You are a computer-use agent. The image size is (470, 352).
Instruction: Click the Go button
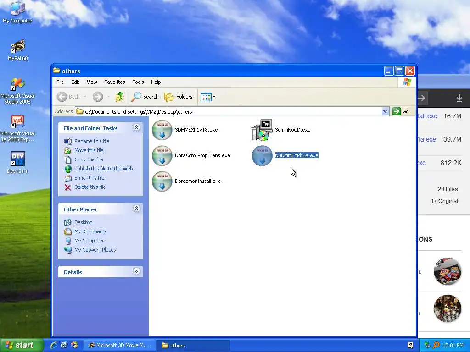401,111
